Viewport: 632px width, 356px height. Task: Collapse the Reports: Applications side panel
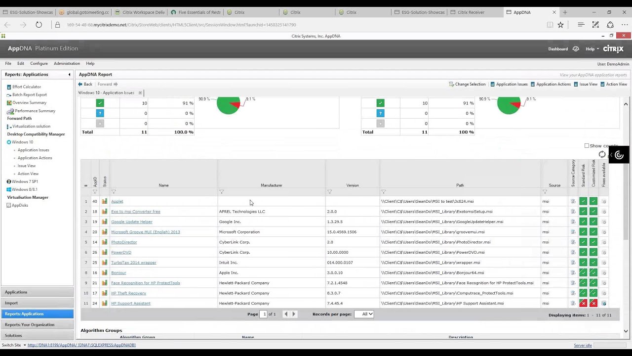click(69, 75)
